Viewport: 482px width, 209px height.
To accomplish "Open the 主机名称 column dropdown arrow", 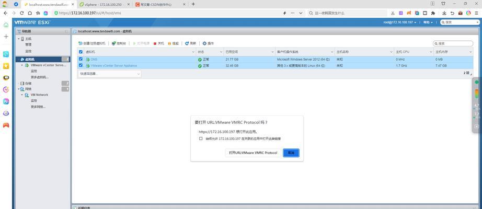I will click(x=392, y=52).
